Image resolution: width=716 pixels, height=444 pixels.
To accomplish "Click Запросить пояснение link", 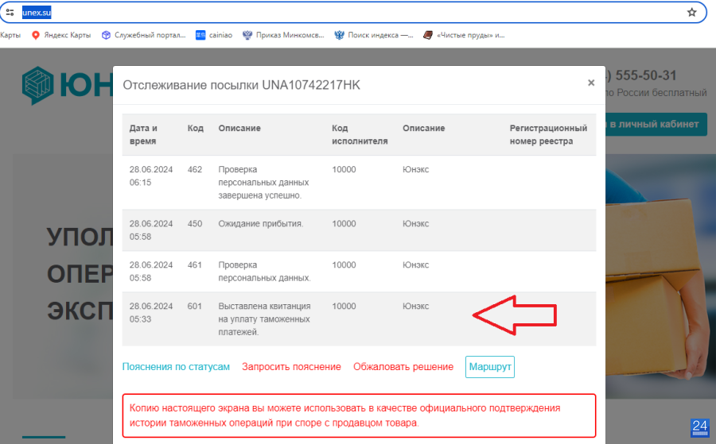I will point(291,367).
